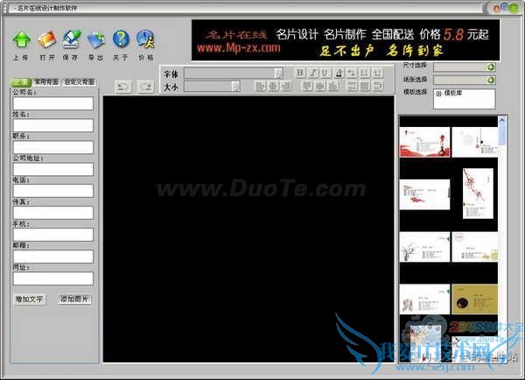Pick text color with the color icon
This screenshot has height=380, width=525.
coord(339,73)
